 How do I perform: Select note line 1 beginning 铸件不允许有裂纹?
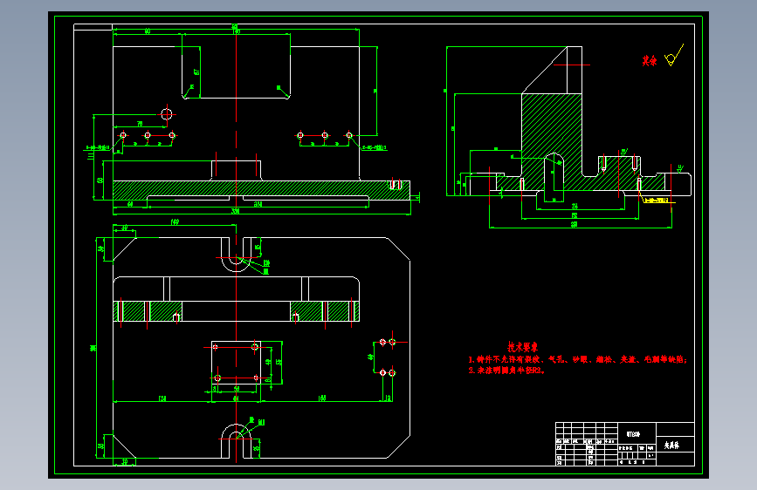[x=577, y=359]
